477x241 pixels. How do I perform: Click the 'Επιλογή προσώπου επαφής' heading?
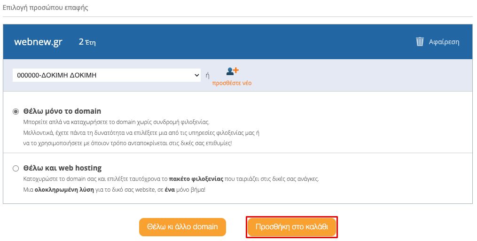tap(45, 8)
